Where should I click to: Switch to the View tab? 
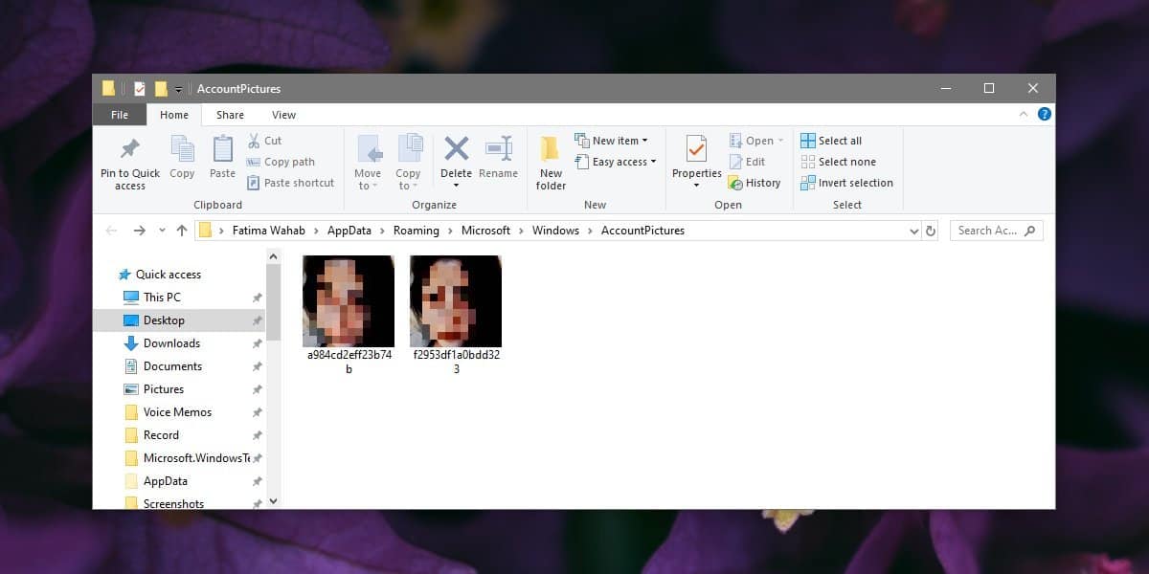(x=283, y=114)
